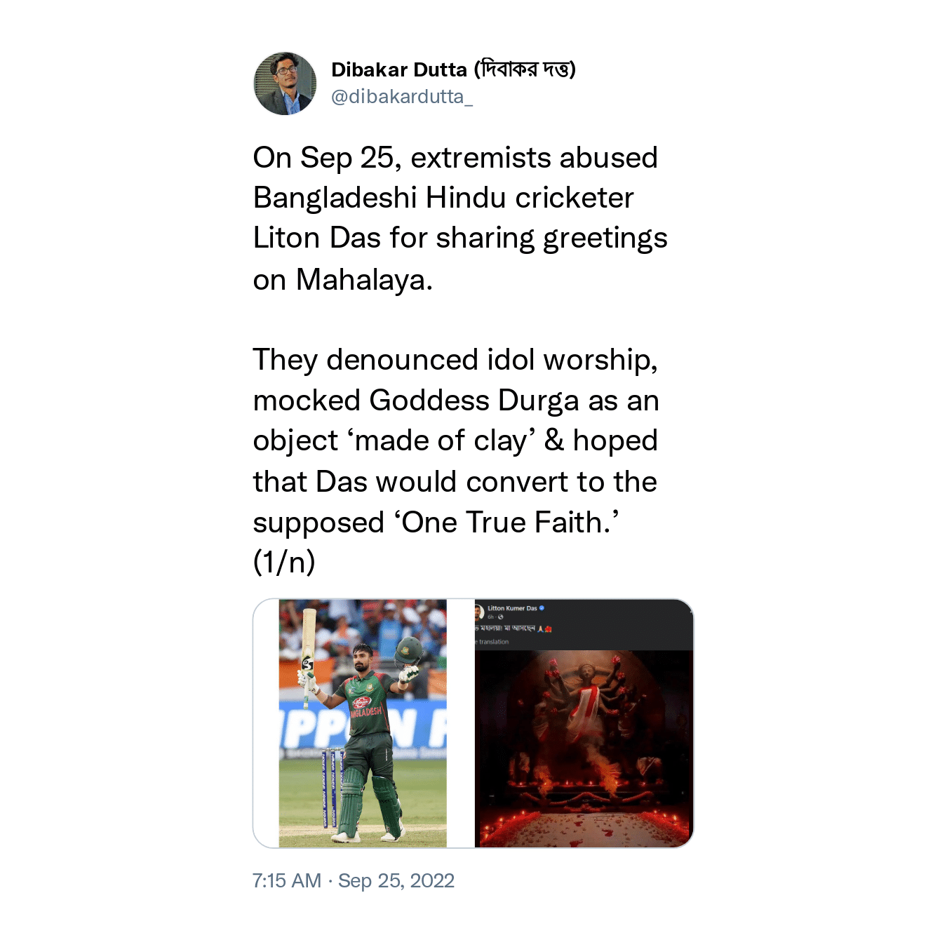Viewport: 947px width, 947px height.
Task: Click Litton Das's small avatar in embedded post
Action: coord(480,612)
